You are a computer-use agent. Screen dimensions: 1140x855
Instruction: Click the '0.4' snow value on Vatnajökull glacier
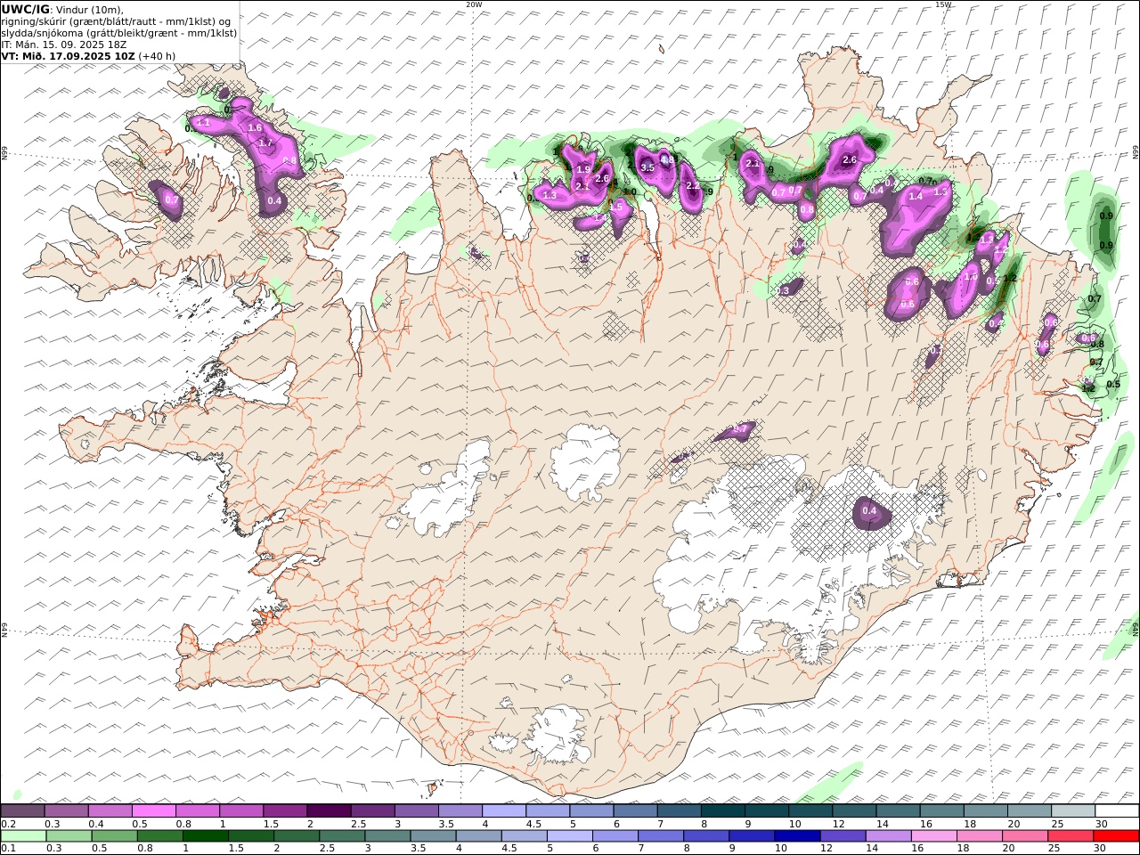point(870,511)
